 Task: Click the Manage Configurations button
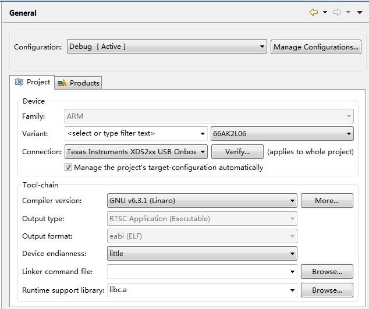coord(315,47)
